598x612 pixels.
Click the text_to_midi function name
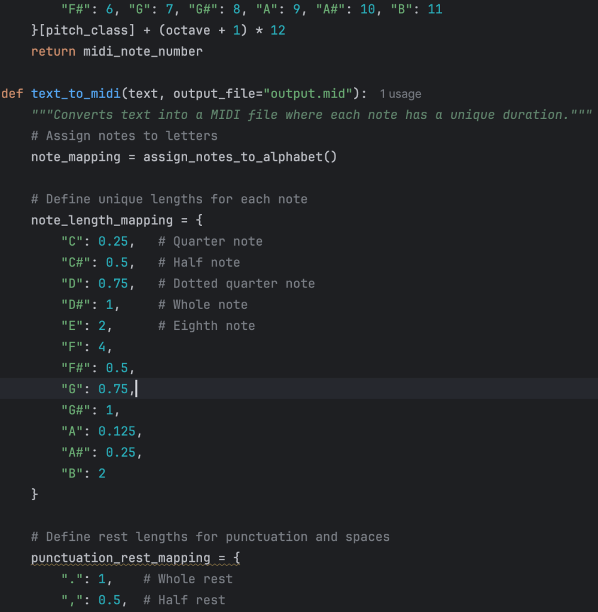(x=76, y=94)
